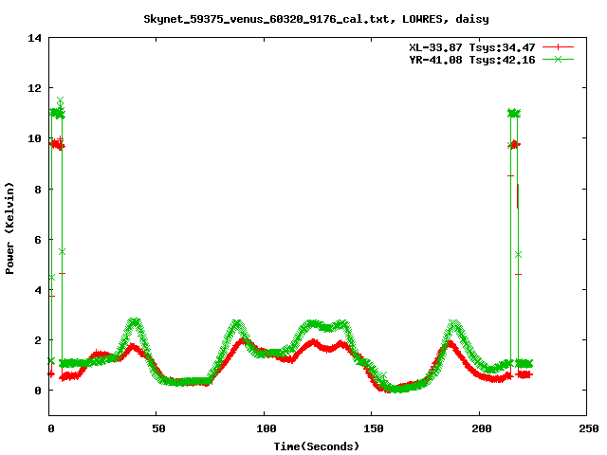Click the y-axis tick label '14'
The width and height of the screenshot is (607, 455).
(34, 38)
